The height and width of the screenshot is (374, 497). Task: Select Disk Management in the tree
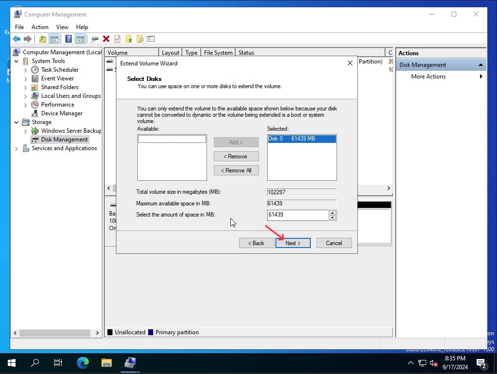click(x=64, y=140)
